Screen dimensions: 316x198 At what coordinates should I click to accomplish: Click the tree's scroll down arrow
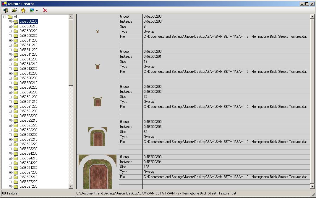coord(71,186)
